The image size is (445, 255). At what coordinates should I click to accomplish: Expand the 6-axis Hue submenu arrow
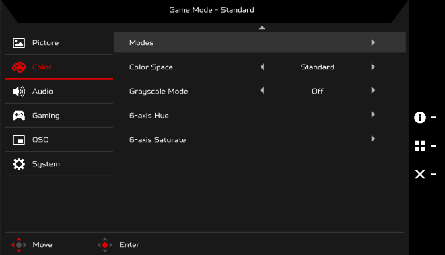click(373, 114)
